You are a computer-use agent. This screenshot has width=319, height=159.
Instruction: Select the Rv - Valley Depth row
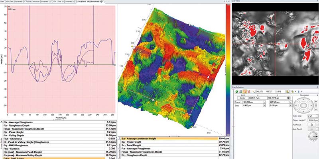(59, 136)
